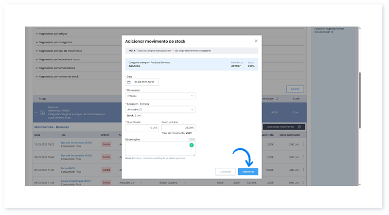Viewport: 389px width, 215px height.
Task: Click the calendar icon in Data field
Action: click(x=129, y=82)
